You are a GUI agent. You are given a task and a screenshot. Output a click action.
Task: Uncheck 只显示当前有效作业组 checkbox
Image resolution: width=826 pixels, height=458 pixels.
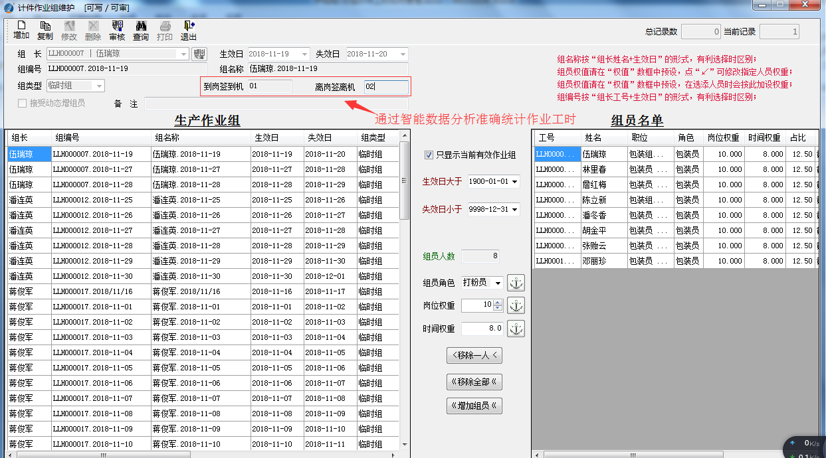[x=429, y=155]
